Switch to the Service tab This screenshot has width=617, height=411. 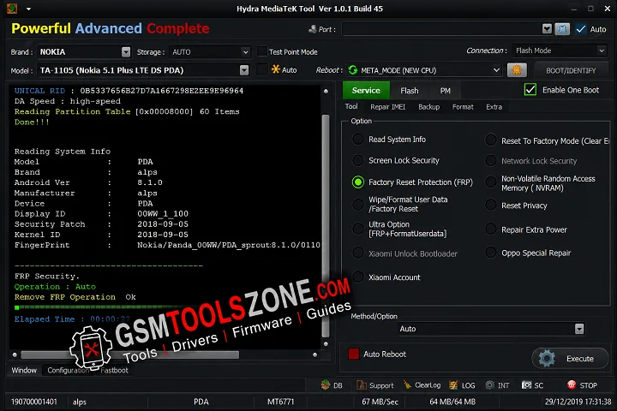[366, 91]
